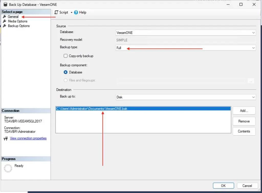Enable the Copy-only backup checkbox
This screenshot has width=262, height=193.
pyautogui.click(x=65, y=56)
